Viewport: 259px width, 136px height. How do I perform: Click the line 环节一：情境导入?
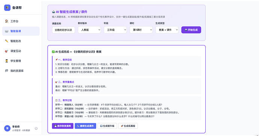tap(109, 105)
